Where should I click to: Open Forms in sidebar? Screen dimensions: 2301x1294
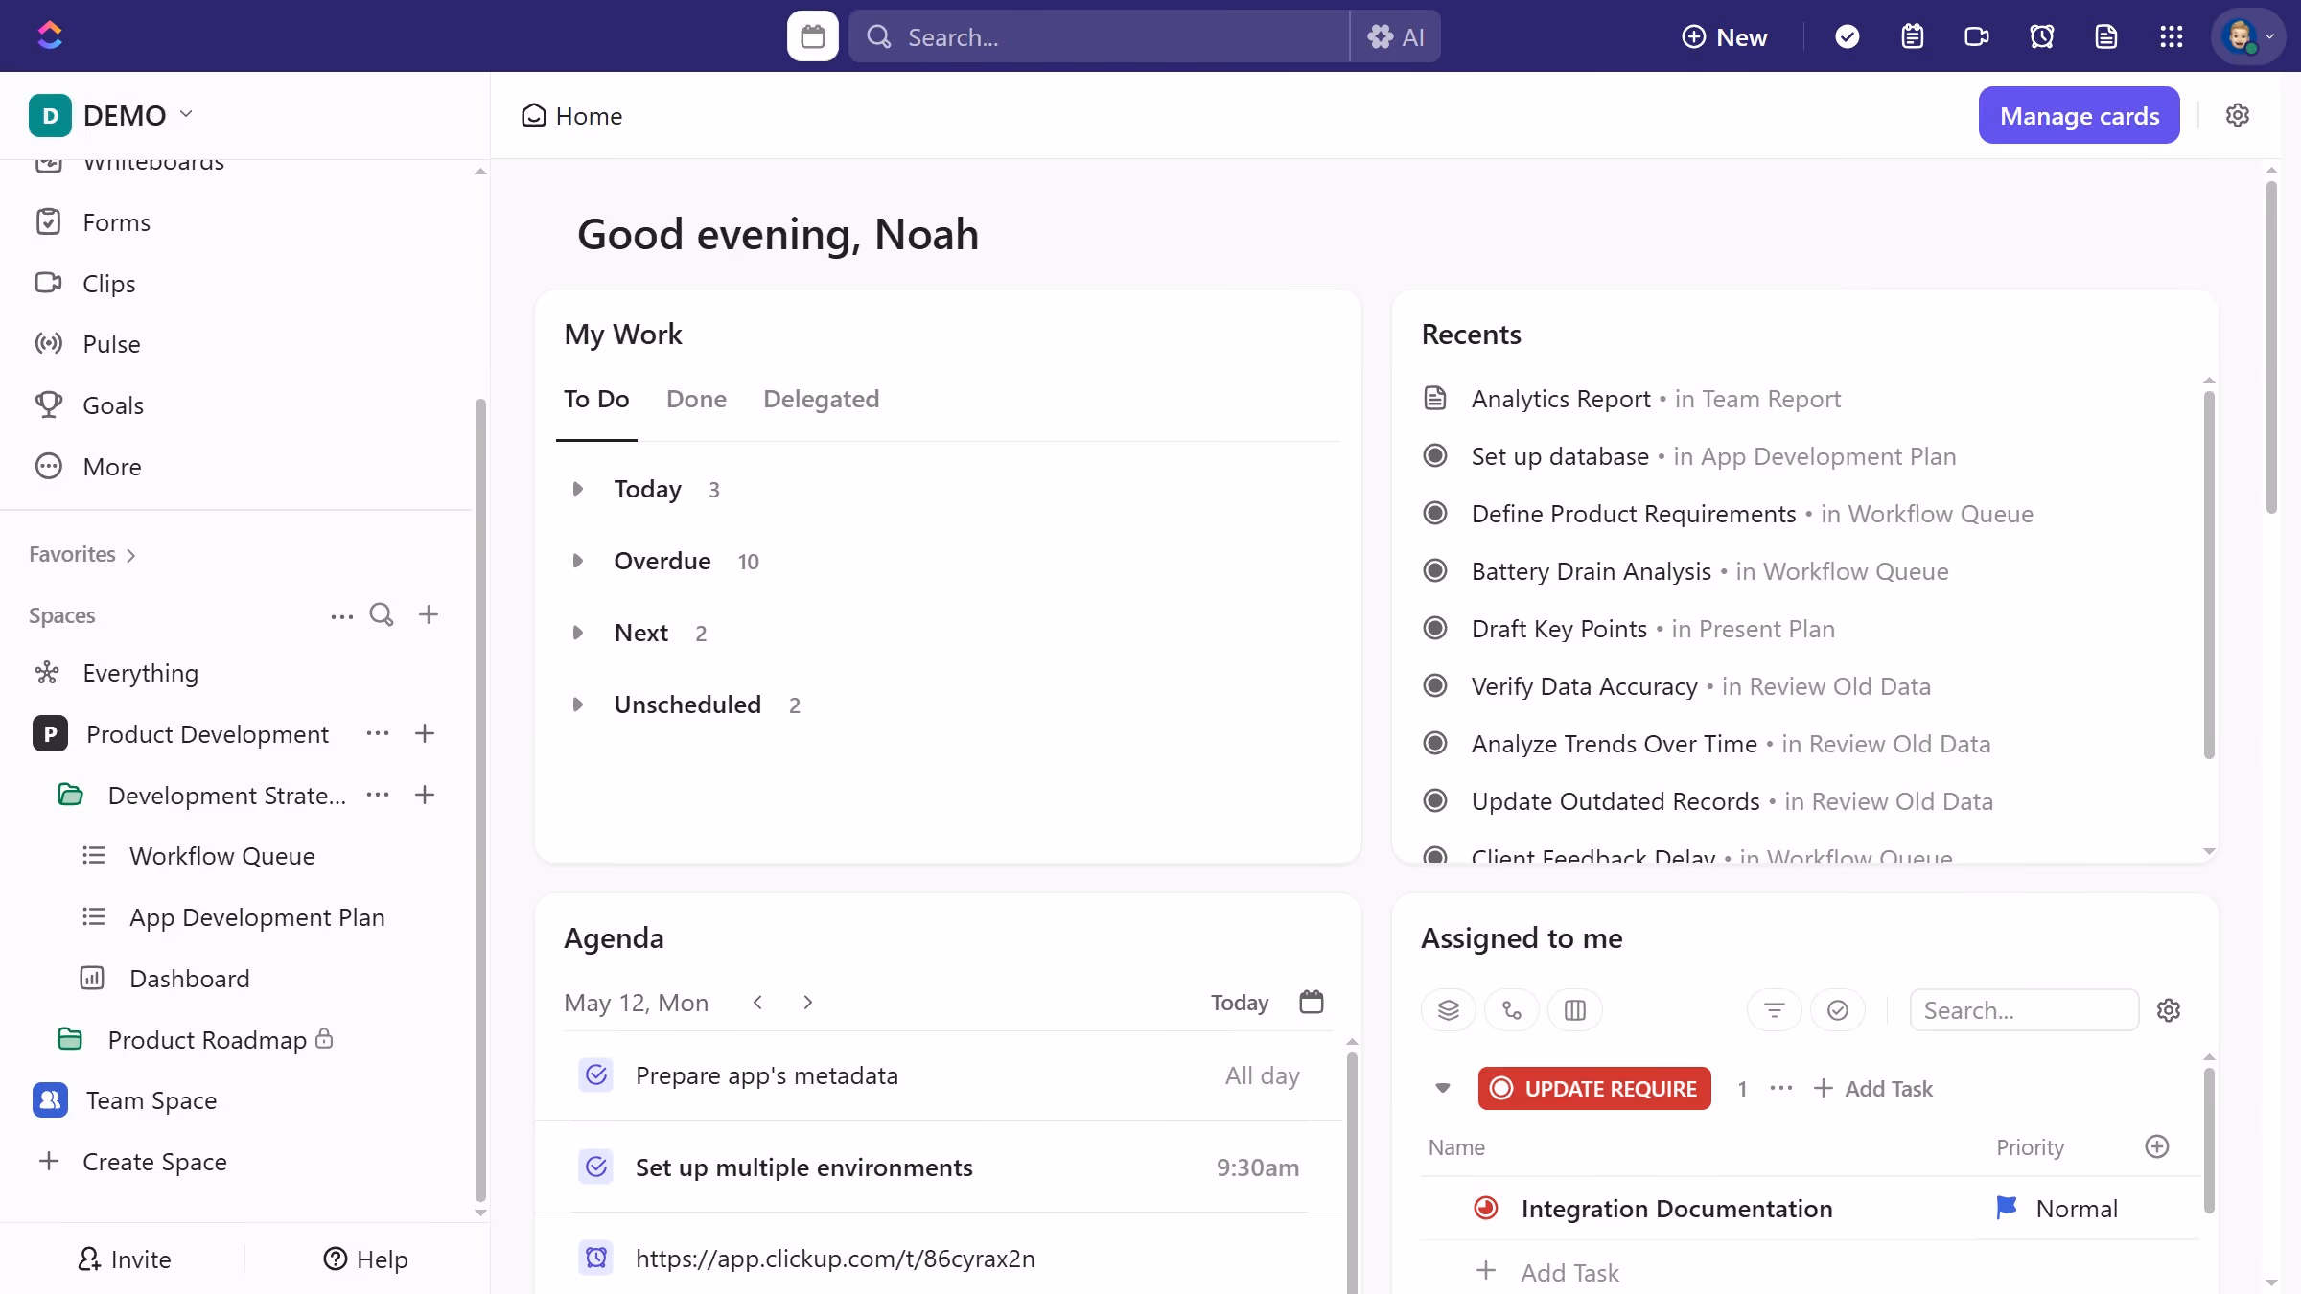point(116,222)
